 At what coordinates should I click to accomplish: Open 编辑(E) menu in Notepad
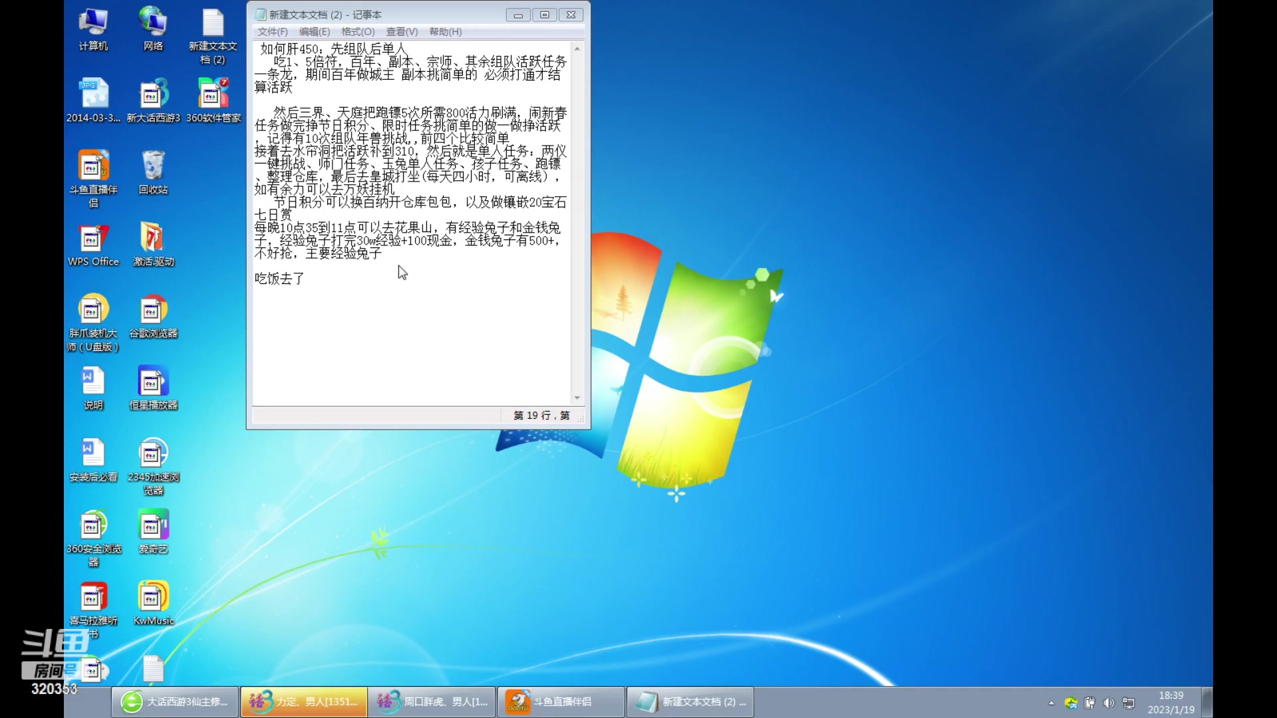[315, 31]
